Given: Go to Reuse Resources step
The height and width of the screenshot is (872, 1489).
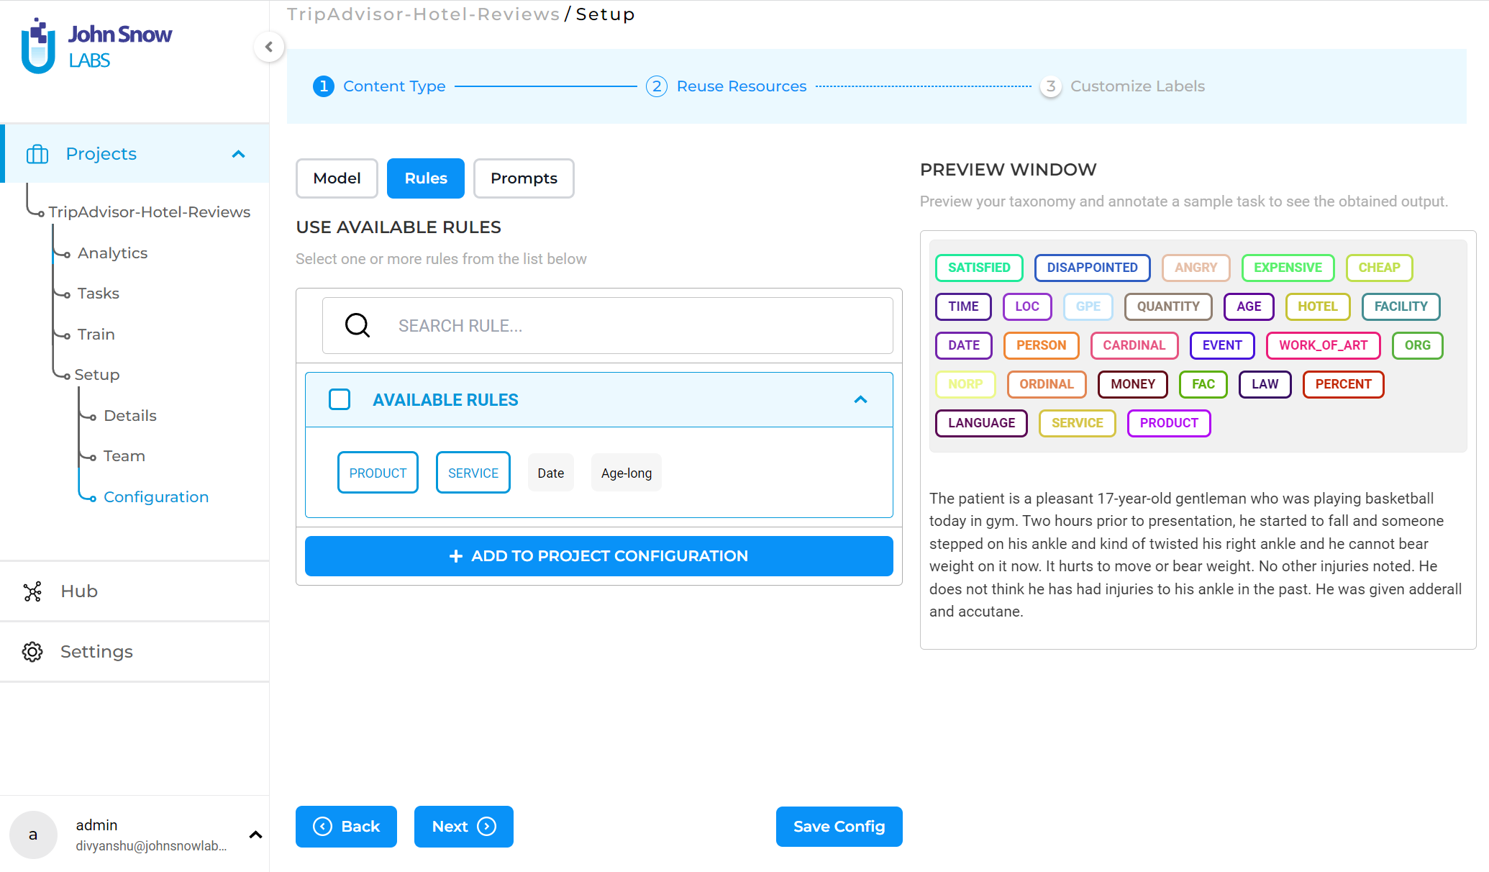Looking at the screenshot, I should point(742,86).
